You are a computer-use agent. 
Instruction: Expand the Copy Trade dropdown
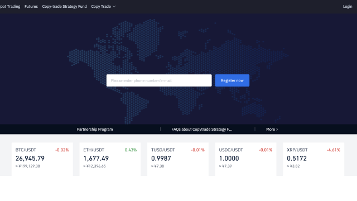point(103,6)
